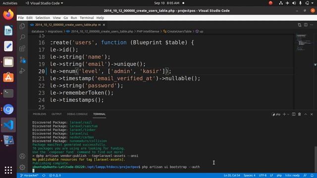Open the Explorer view in activity bar
This screenshot has width=317, height=178.
coord(22,26)
